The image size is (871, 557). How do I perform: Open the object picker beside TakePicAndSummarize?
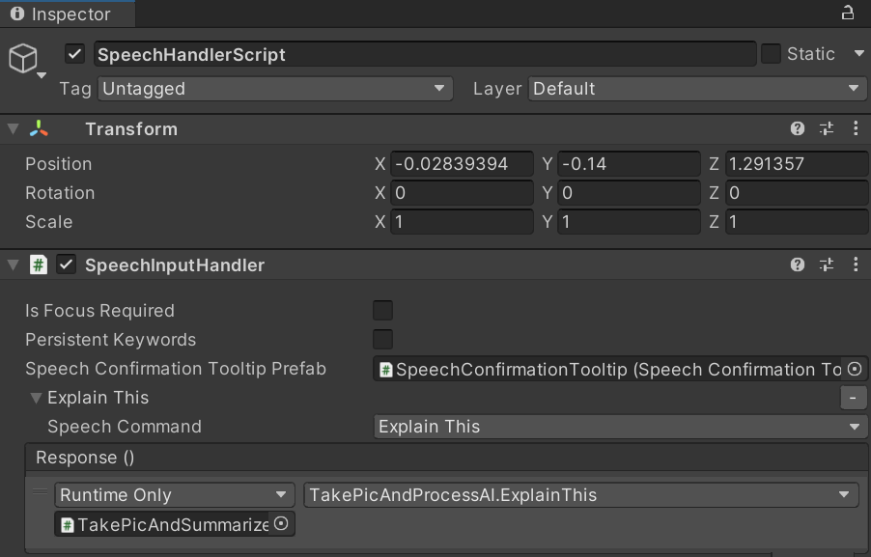[280, 524]
